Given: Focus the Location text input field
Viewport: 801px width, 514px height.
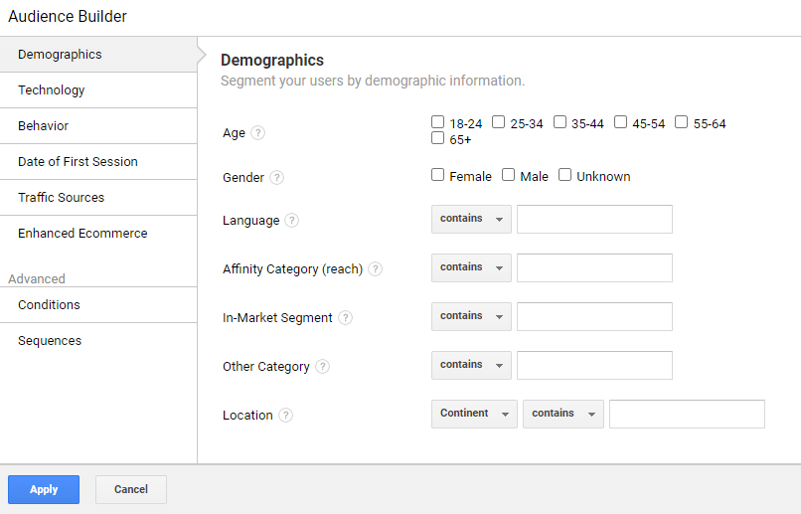Looking at the screenshot, I should pos(687,414).
